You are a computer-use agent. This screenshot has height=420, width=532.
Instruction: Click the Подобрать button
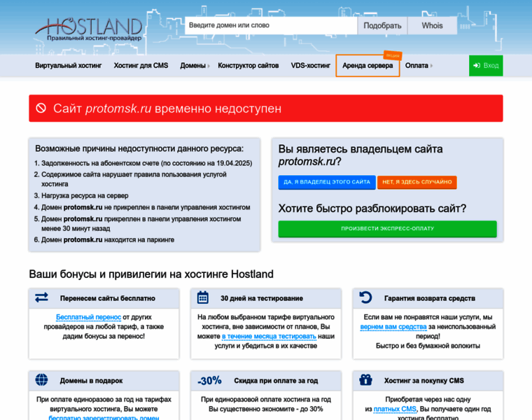382,26
